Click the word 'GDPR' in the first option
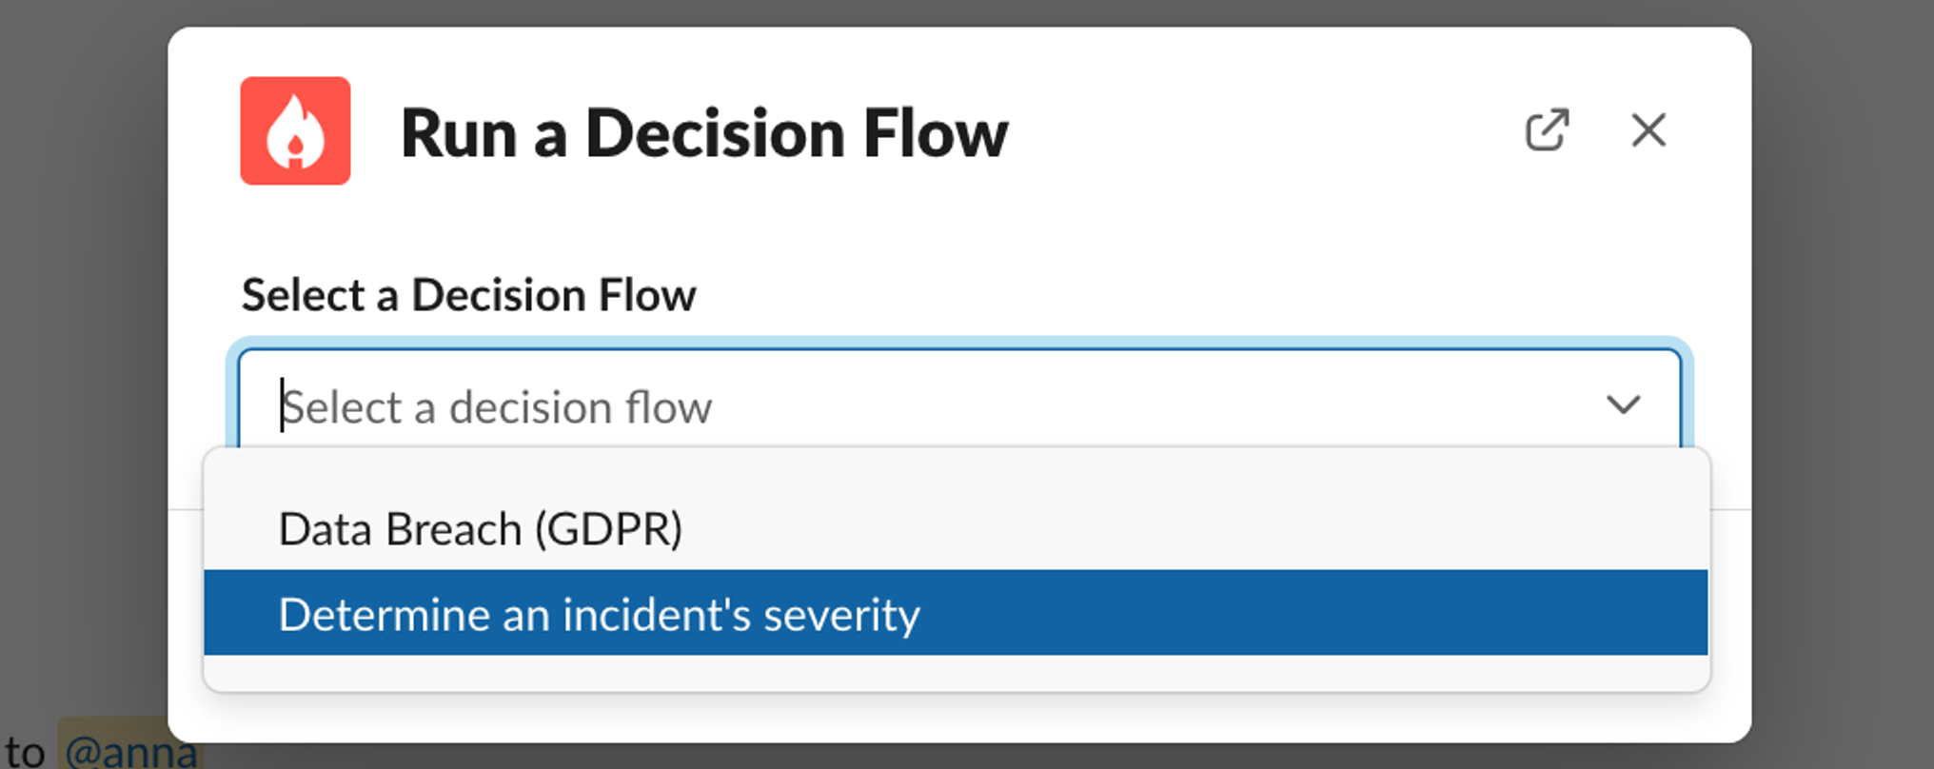Viewport: 1934px width, 769px height. [609, 529]
